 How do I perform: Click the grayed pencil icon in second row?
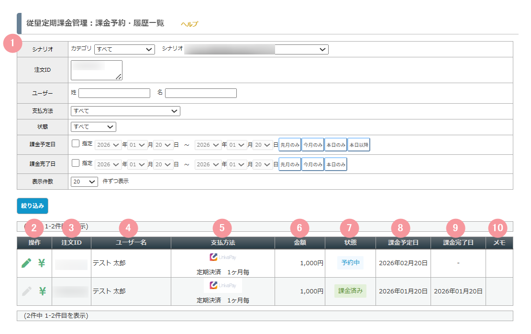pyautogui.click(x=27, y=291)
